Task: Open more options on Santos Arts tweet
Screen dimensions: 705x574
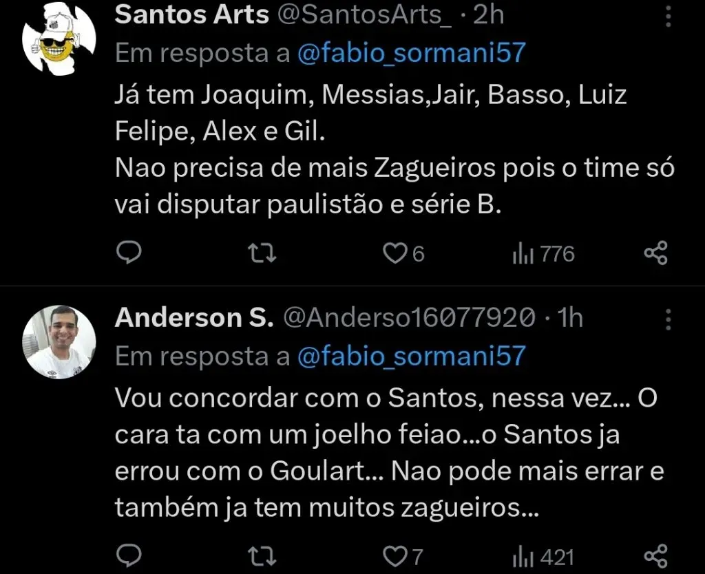Action: point(669,17)
